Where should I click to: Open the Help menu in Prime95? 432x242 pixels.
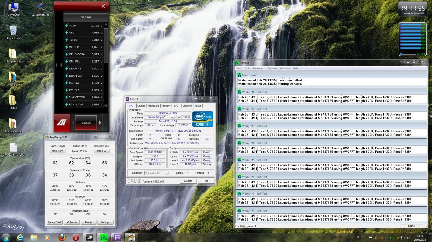click(296, 68)
